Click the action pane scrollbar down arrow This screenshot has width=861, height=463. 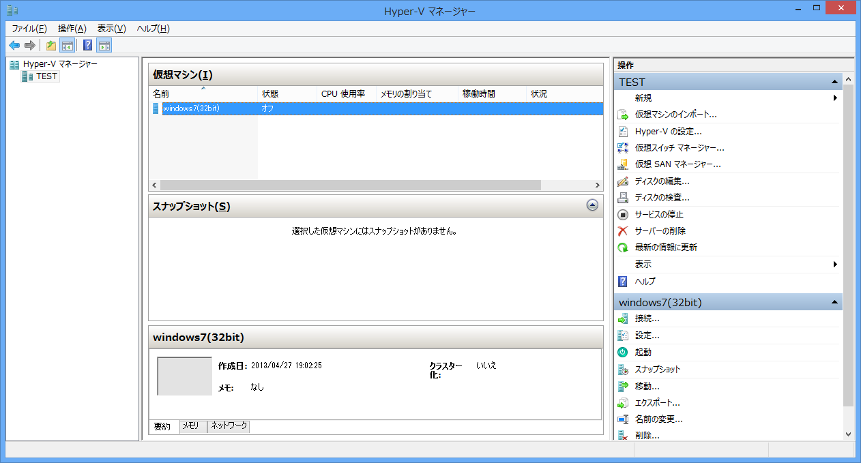(849, 434)
